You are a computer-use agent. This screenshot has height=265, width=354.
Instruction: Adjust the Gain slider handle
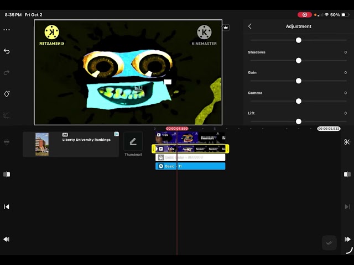[299, 81]
